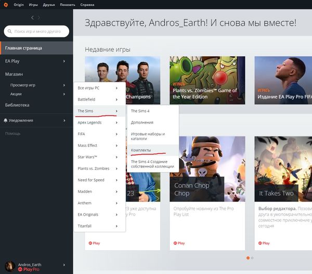Open the It Takes Two card
The width and height of the screenshot is (312, 274).
[283, 193]
